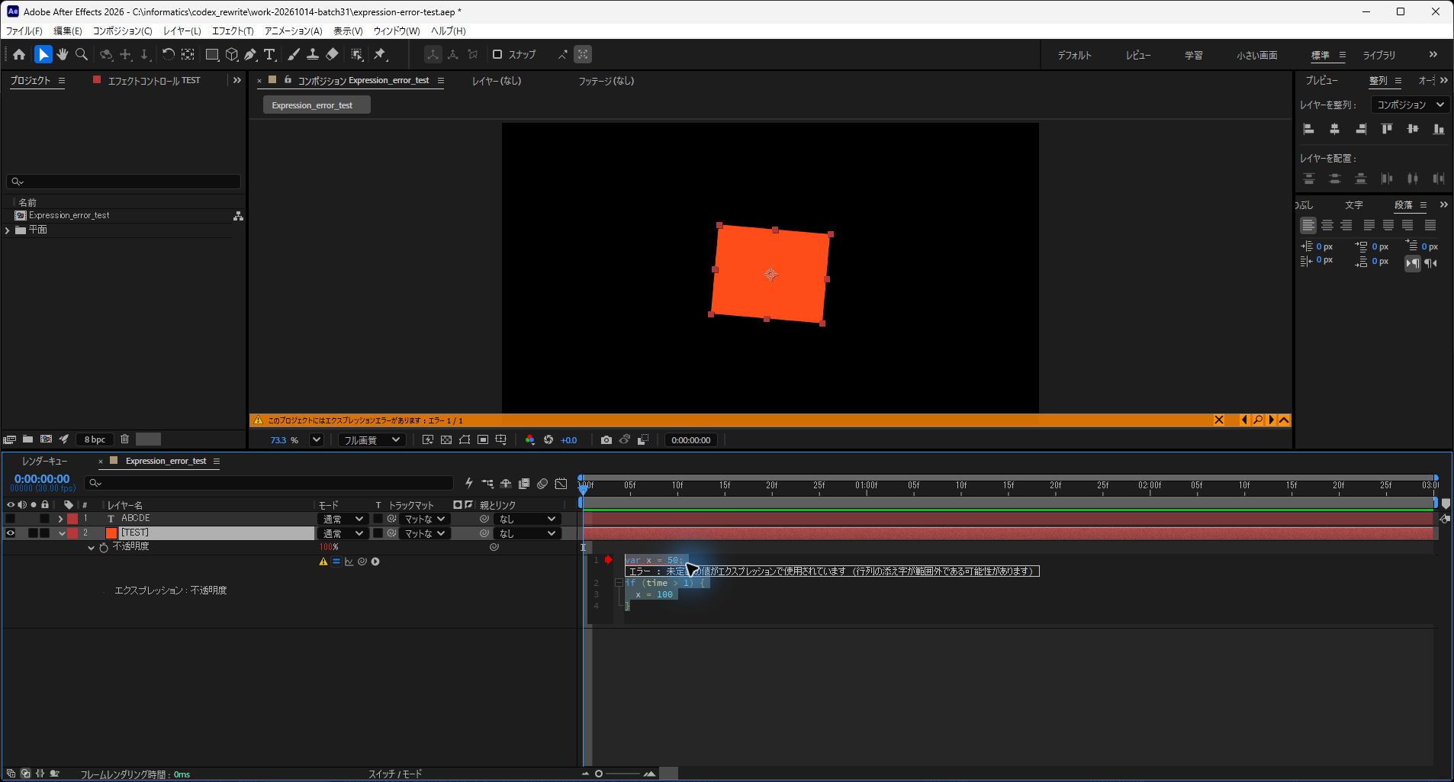1454x782 pixels.
Task: Open the フル画質 resolution dropdown
Action: [372, 440]
